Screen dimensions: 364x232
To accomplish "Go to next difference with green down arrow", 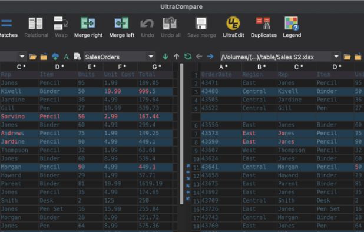I will (x=166, y=57).
